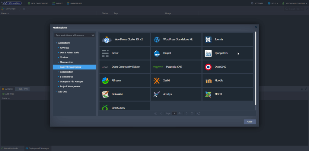Select Dev & Admin Tools category

[x=69, y=53]
